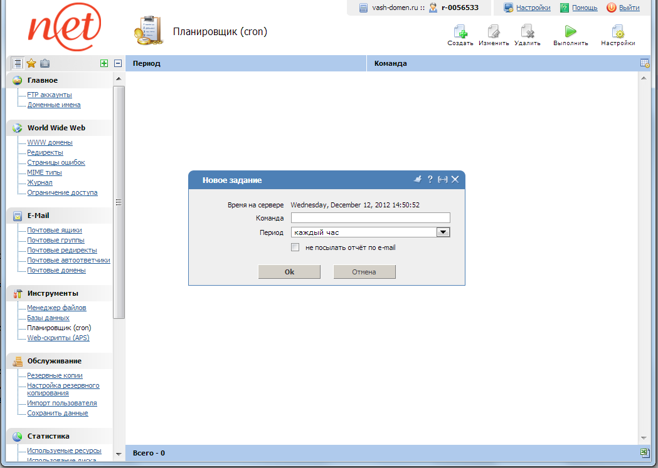Toggle the clipboard view in the sidebar
The width and height of the screenshot is (658, 468).
44,63
